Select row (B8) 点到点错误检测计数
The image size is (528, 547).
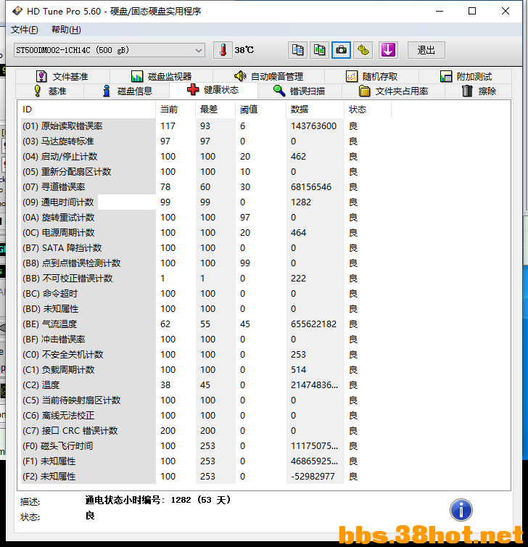click(206, 263)
